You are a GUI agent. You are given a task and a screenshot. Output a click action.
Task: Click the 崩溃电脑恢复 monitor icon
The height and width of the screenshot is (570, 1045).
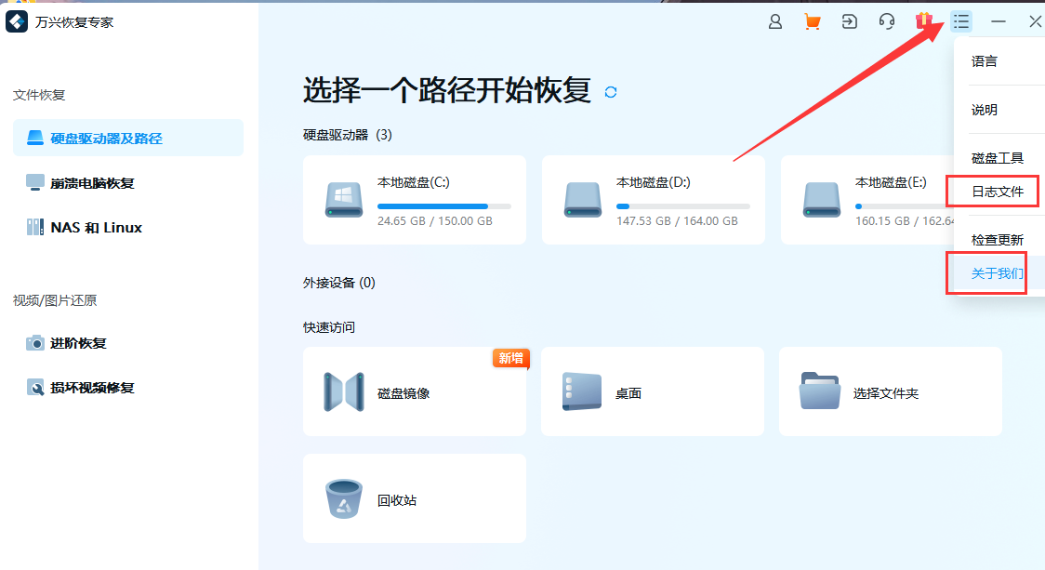click(x=35, y=182)
